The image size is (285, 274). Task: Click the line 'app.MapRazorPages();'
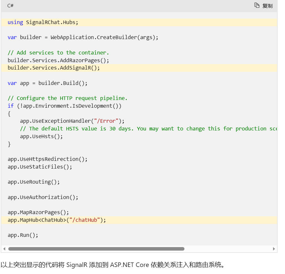38,212
